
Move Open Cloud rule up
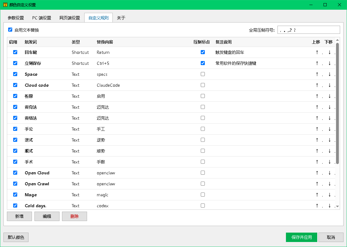pos(317,173)
